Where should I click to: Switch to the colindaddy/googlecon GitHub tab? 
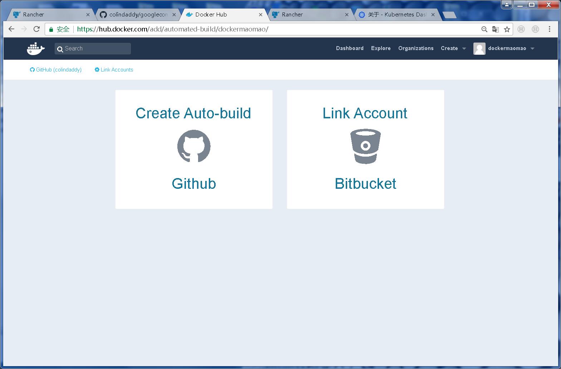coord(138,15)
